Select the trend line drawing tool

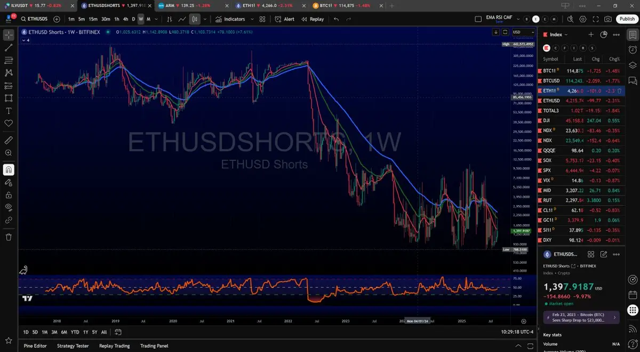(9, 48)
